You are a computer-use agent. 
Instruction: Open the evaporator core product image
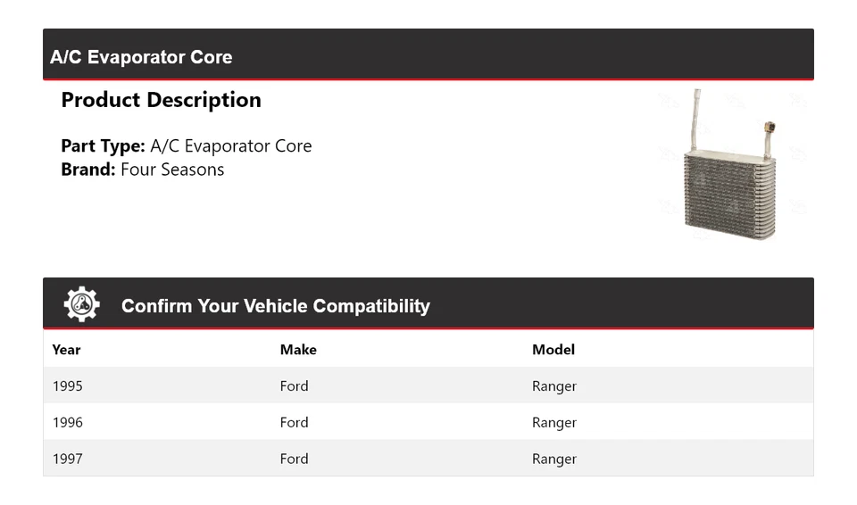(729, 166)
